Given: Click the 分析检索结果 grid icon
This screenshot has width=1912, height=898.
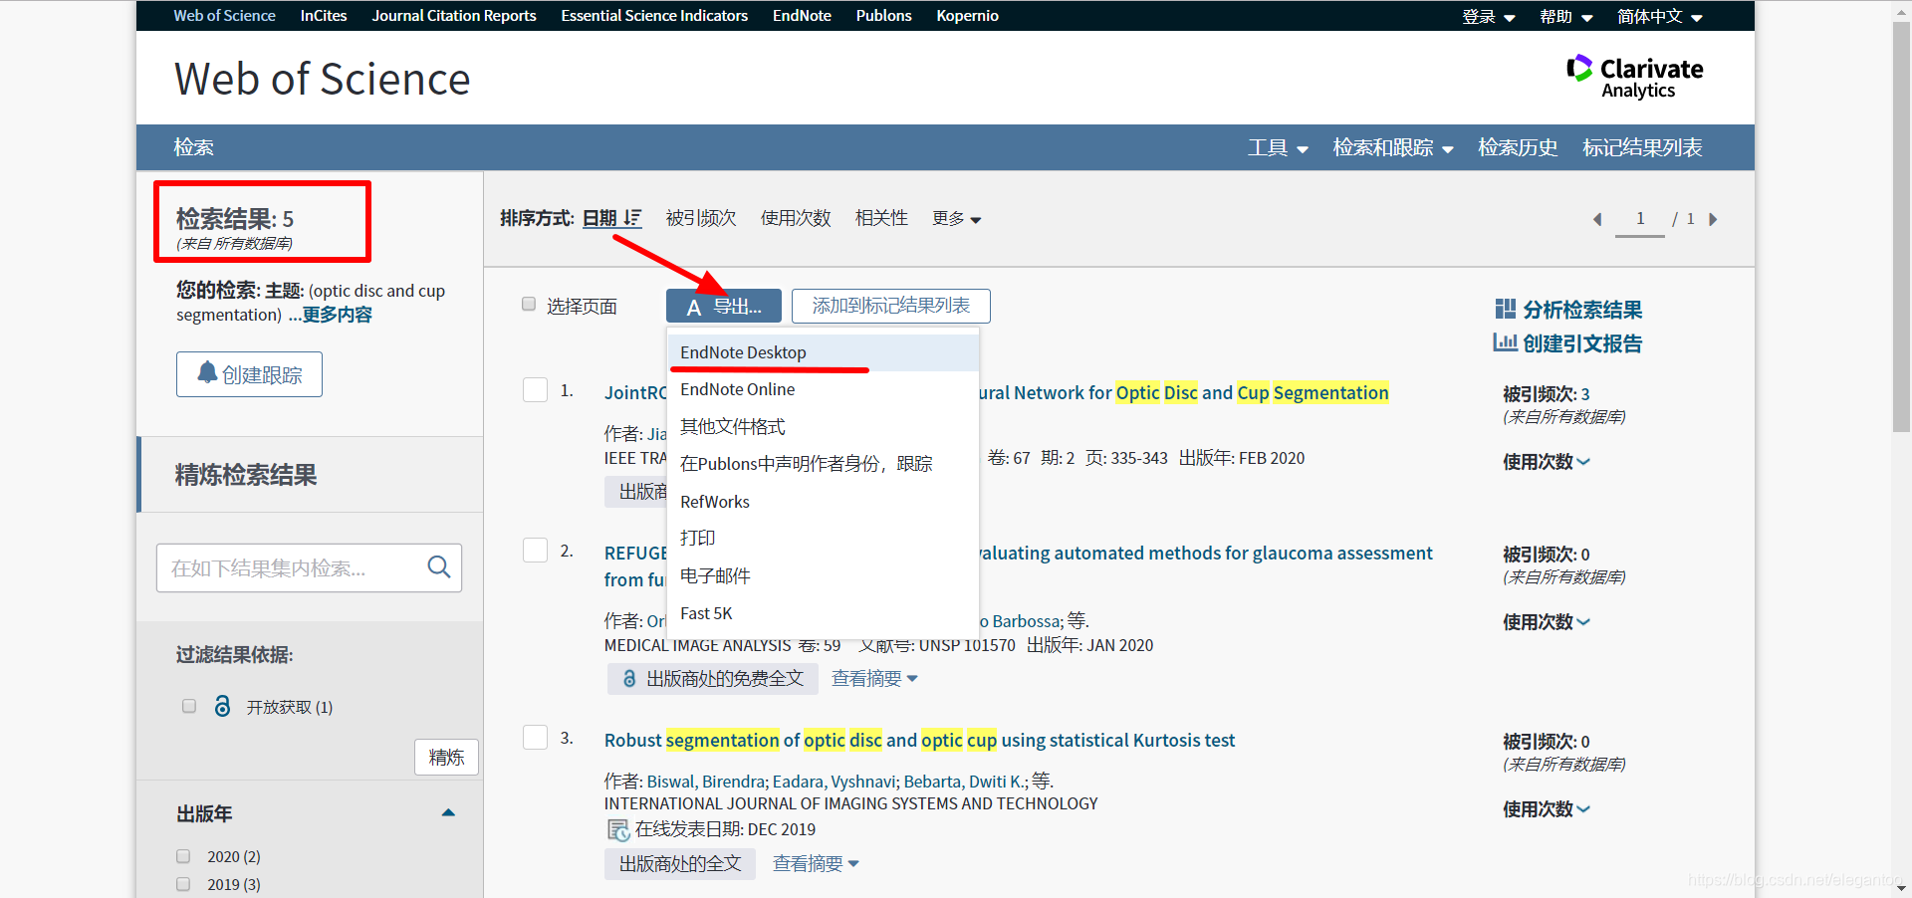Looking at the screenshot, I should click(x=1505, y=309).
